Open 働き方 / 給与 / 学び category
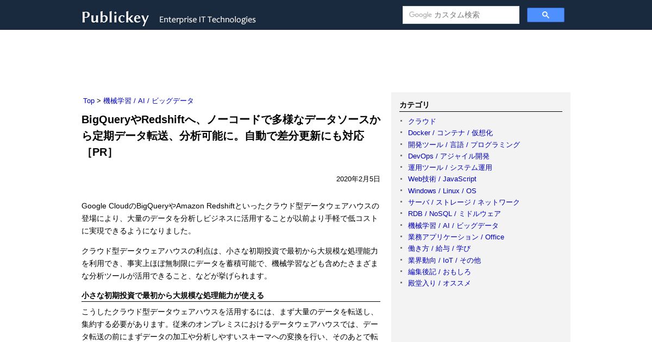652x342 pixels. 439,249
